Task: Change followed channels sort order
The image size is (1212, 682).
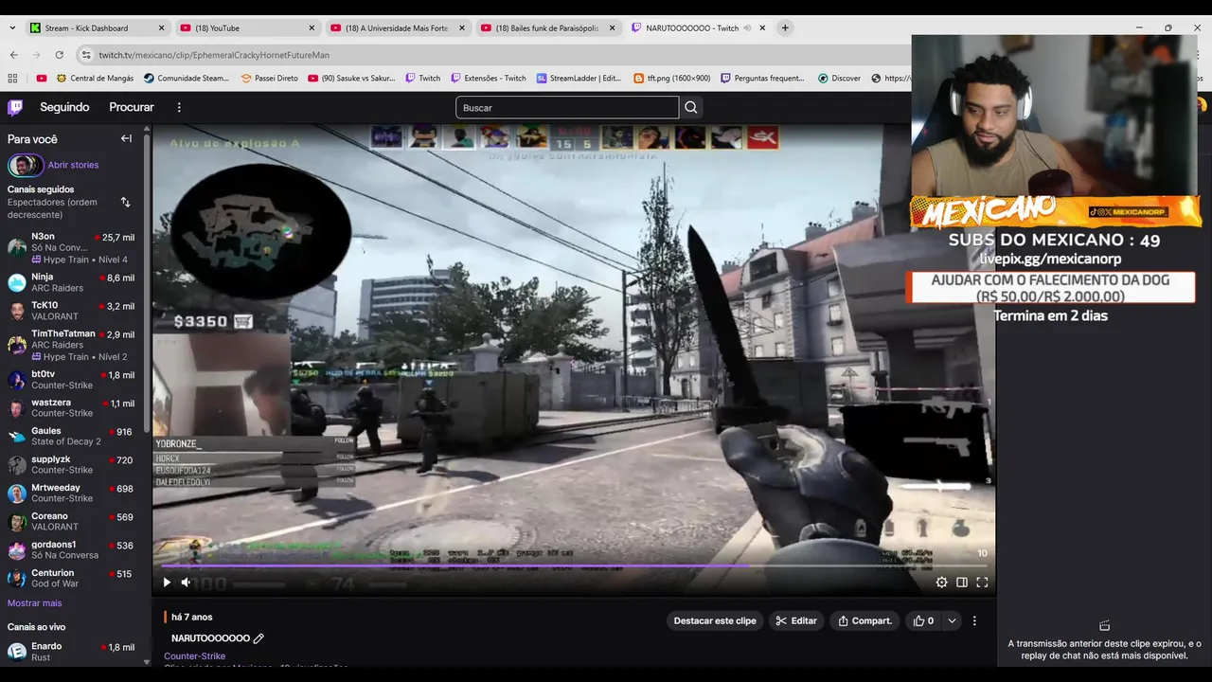Action: pyautogui.click(x=125, y=202)
